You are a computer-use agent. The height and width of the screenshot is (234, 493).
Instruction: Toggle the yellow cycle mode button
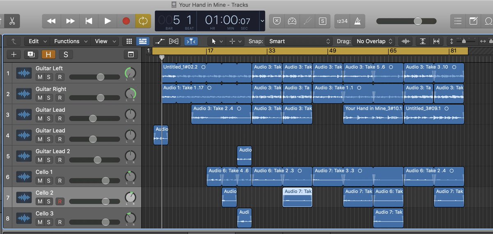pyautogui.click(x=143, y=21)
